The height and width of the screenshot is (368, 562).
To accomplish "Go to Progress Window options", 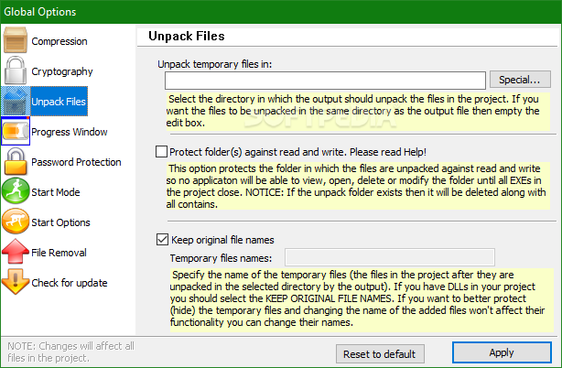I will 70,132.
